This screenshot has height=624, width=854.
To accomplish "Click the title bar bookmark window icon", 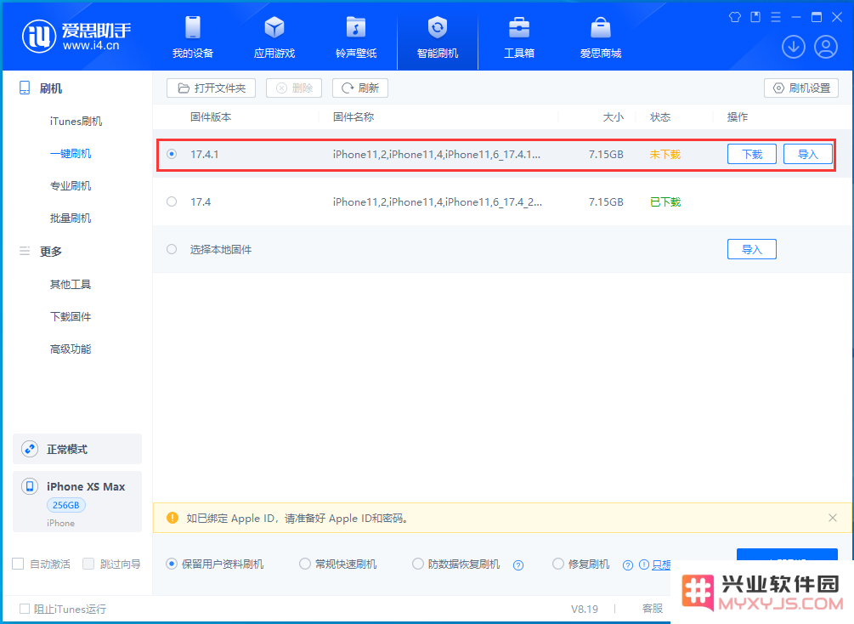I will point(755,17).
